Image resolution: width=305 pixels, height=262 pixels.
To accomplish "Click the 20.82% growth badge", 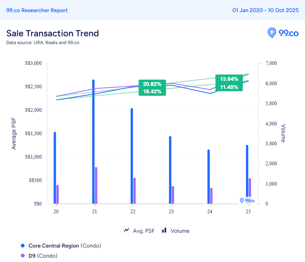I will (152, 84).
